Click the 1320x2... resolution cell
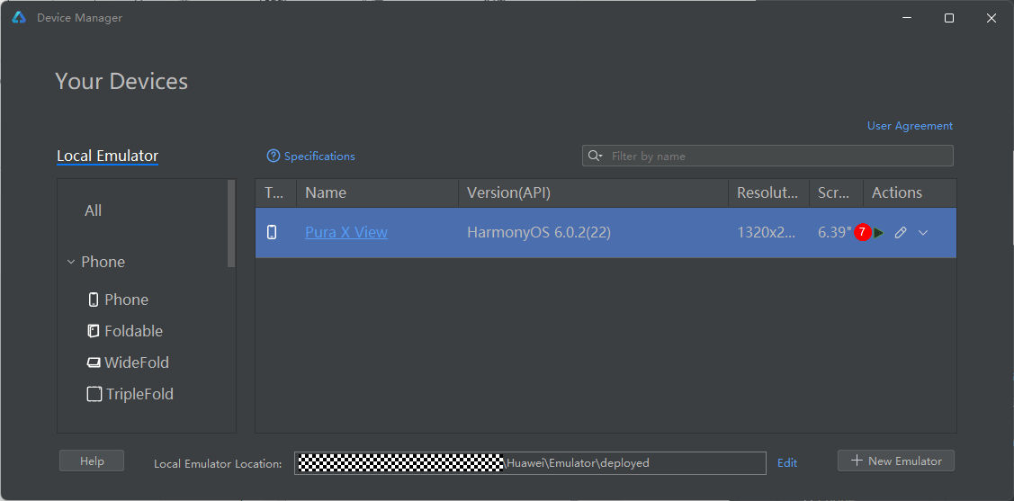Viewport: 1014px width, 501px height. click(767, 232)
